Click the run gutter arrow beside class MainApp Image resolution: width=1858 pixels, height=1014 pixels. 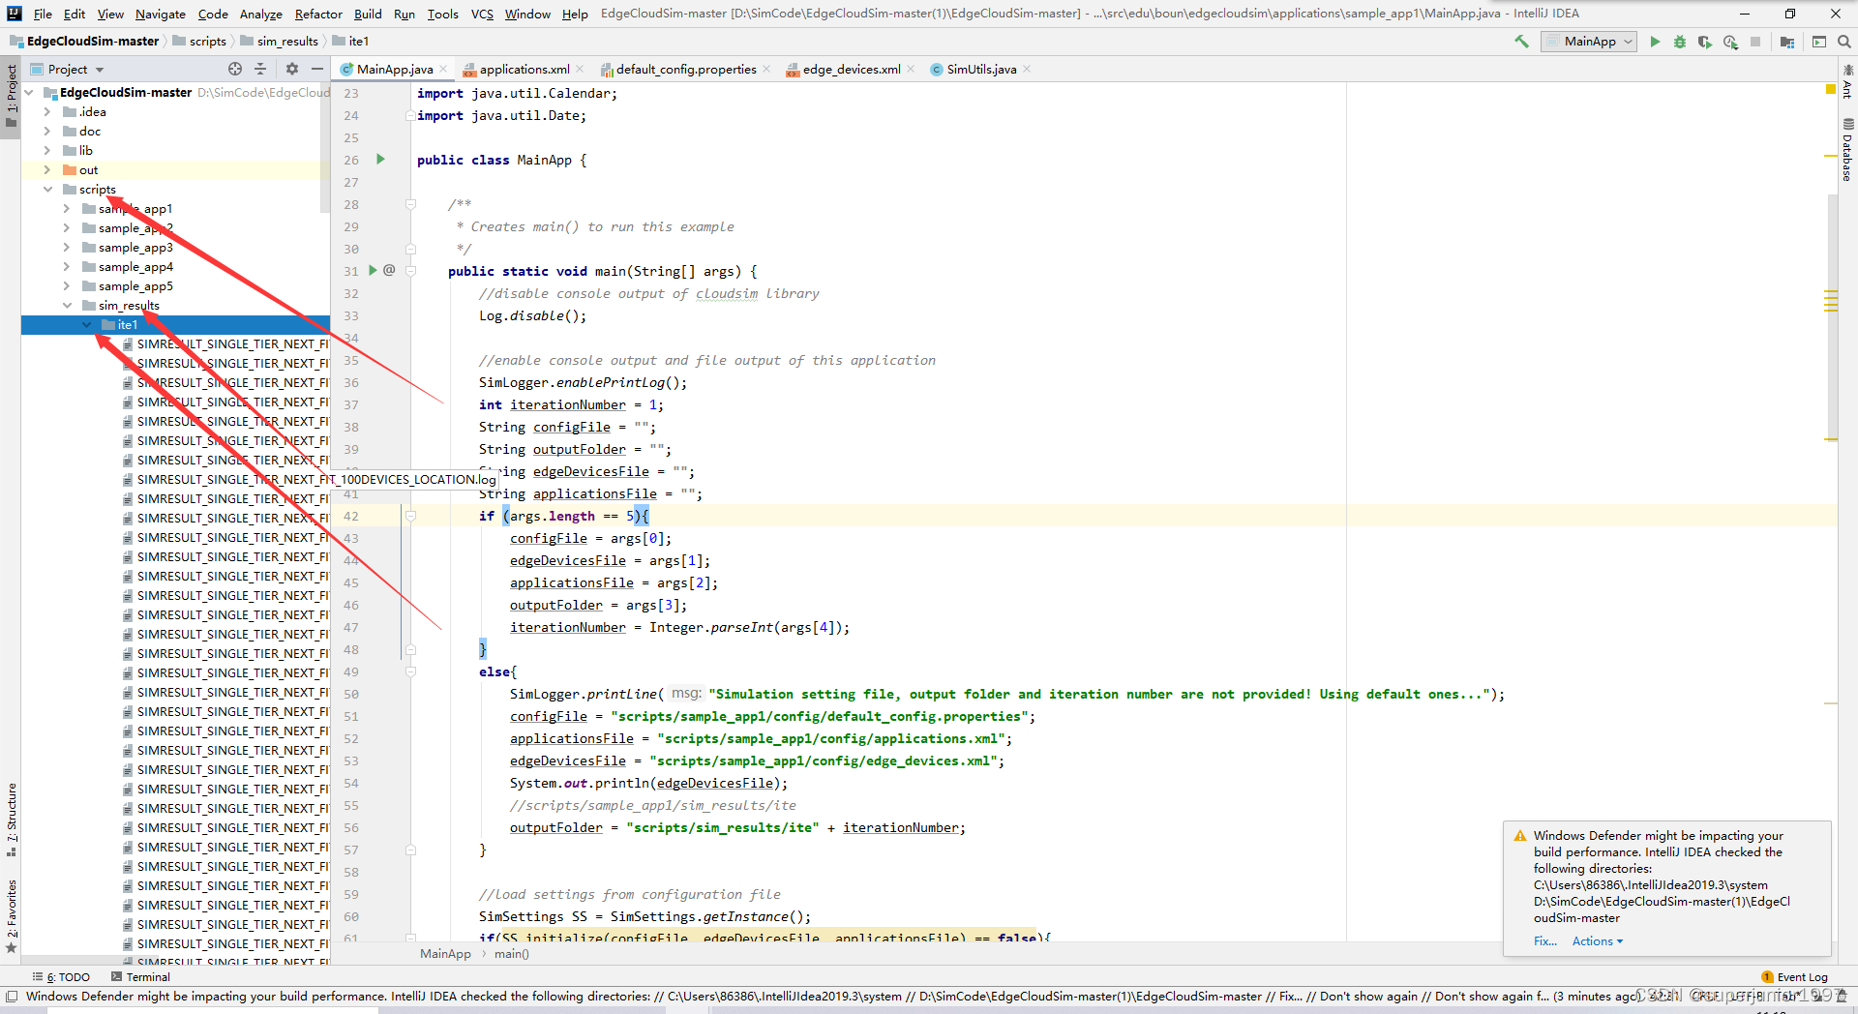tap(380, 159)
